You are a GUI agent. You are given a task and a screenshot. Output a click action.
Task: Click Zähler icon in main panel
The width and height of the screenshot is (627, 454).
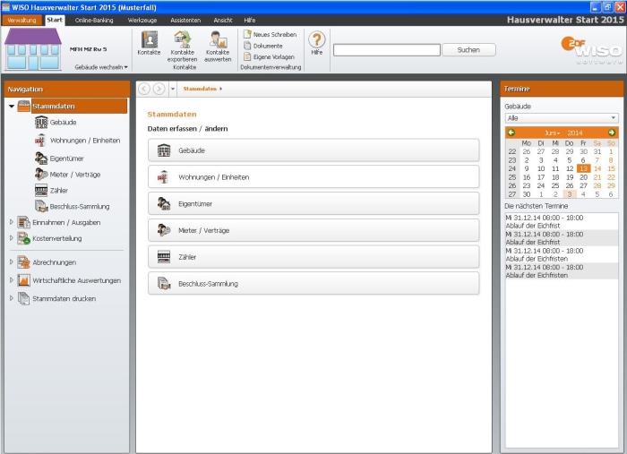[164, 257]
